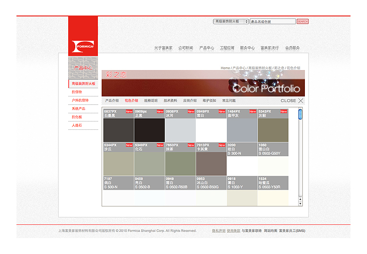Open 会员服务 in top navigation

[292, 48]
